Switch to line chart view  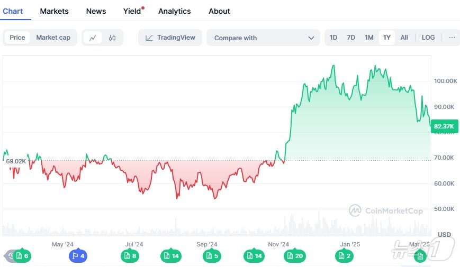(93, 38)
